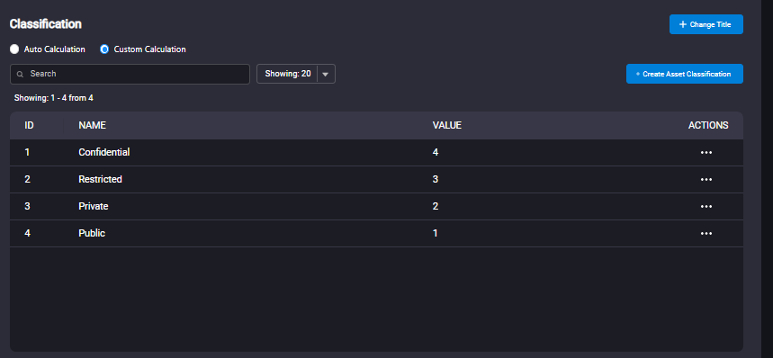Click the Public classification row
Viewport: 773px width, 358px height.
pos(376,233)
